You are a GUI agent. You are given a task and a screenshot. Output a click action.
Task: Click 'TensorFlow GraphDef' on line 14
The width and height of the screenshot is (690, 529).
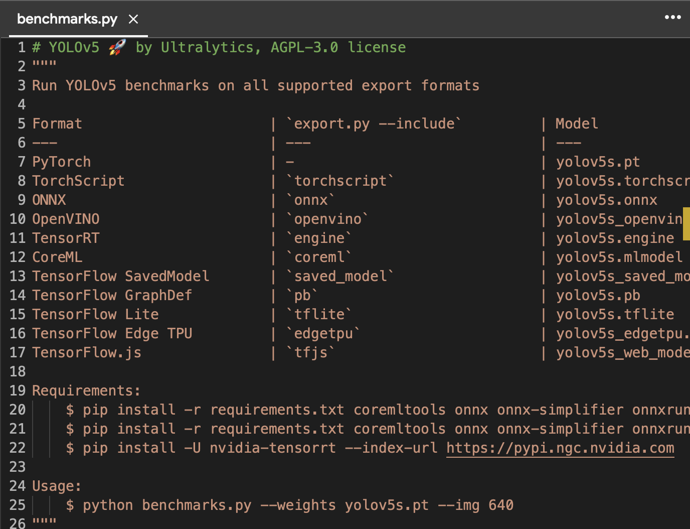pos(112,295)
